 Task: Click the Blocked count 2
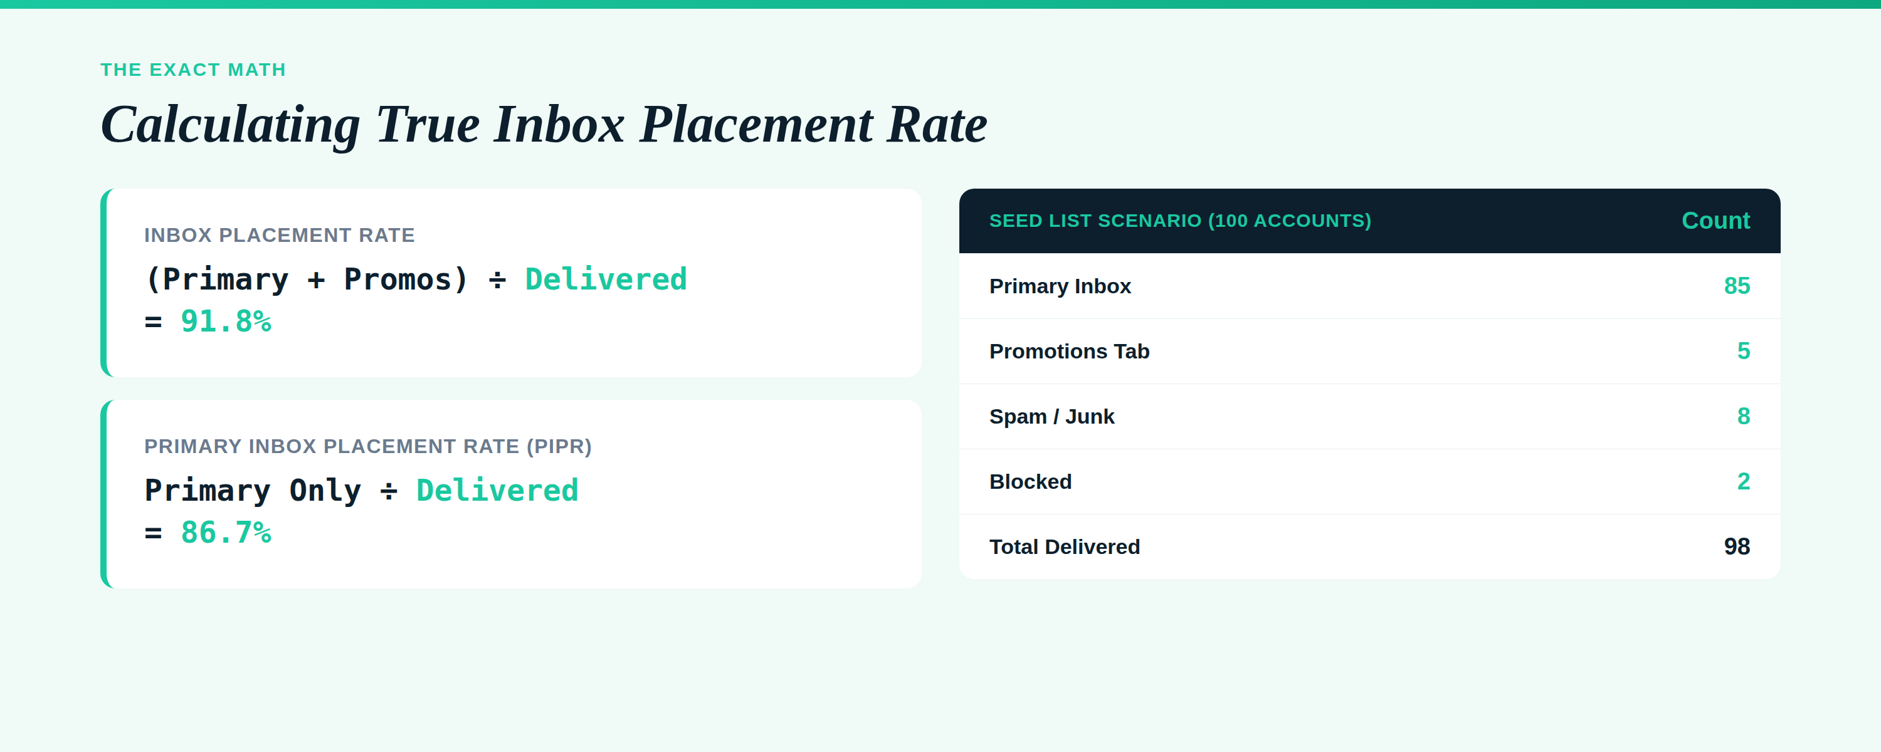click(x=1743, y=481)
